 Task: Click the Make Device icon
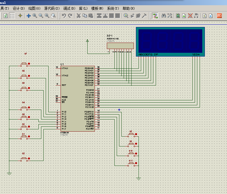coord(132,16)
